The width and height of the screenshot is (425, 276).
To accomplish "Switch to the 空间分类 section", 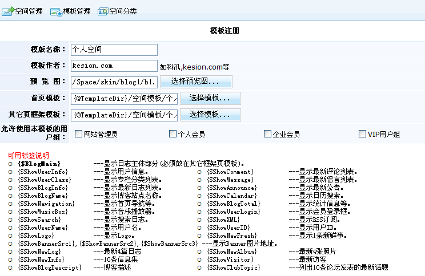I will click(x=123, y=11).
